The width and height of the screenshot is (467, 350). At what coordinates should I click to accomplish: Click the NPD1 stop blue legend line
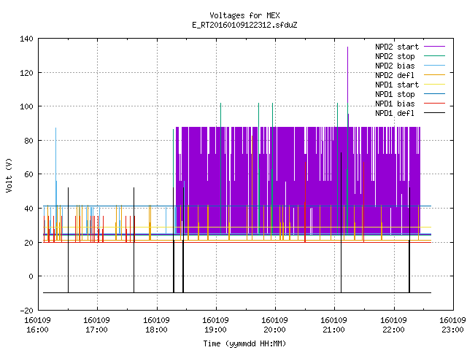(434, 94)
